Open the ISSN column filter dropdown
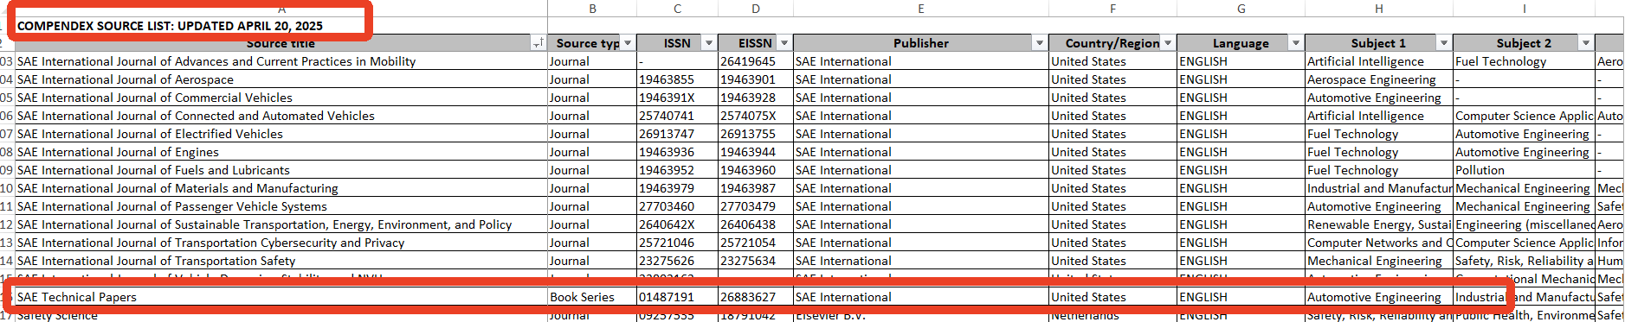This screenshot has width=1625, height=322. 709,43
